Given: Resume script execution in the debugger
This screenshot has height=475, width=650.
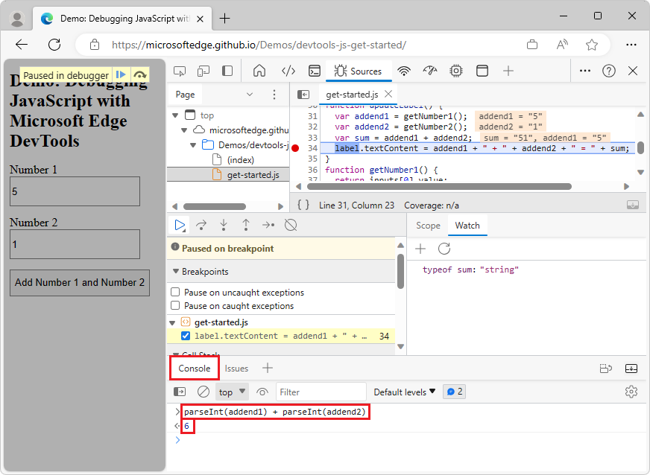Looking at the screenshot, I should coord(180,224).
